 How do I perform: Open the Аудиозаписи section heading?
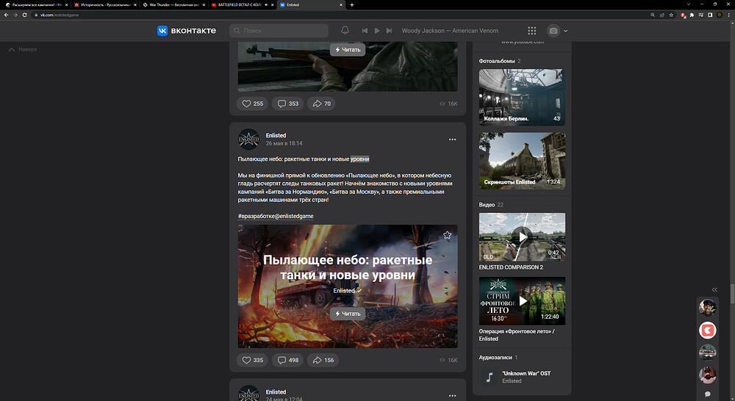click(495, 358)
